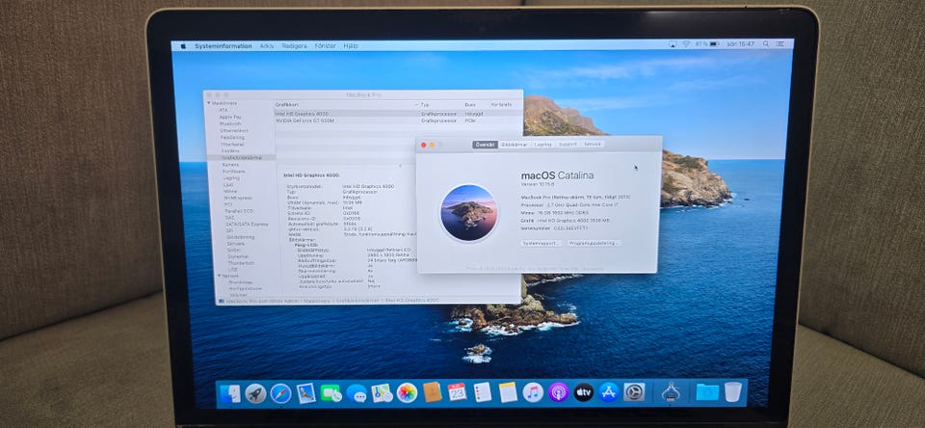Select Grafik/bildskärmar in the sidebar
The image size is (925, 428).
pyautogui.click(x=241, y=158)
